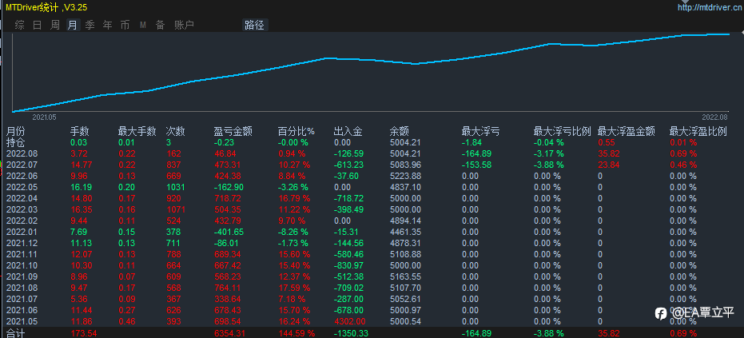
Task: Click total profit value 6354.31
Action: coord(229,333)
